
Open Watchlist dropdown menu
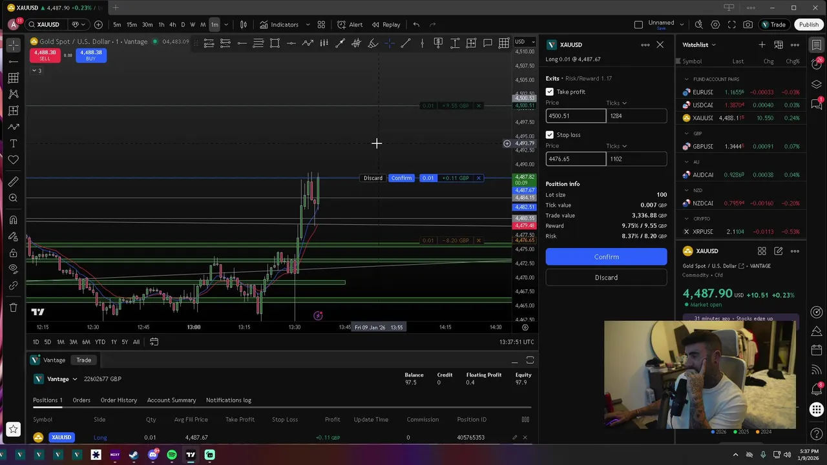pos(699,45)
